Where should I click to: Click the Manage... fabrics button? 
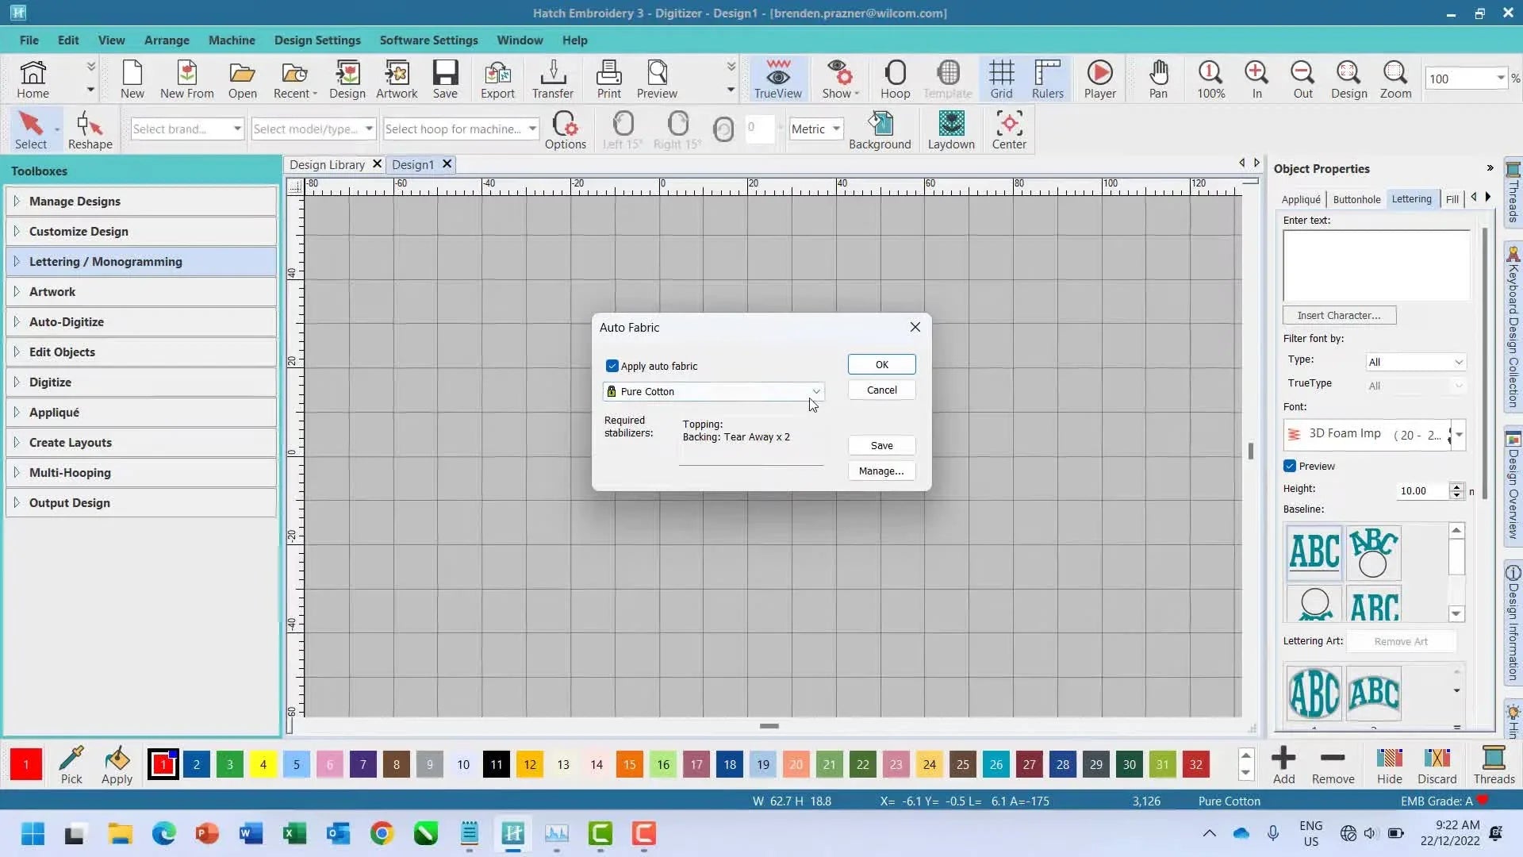coord(881,471)
